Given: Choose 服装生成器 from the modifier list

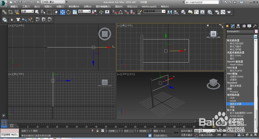Looking at the screenshot, I should 235,104.
